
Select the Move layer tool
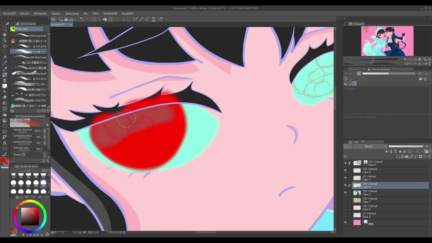[x=5, y=46]
